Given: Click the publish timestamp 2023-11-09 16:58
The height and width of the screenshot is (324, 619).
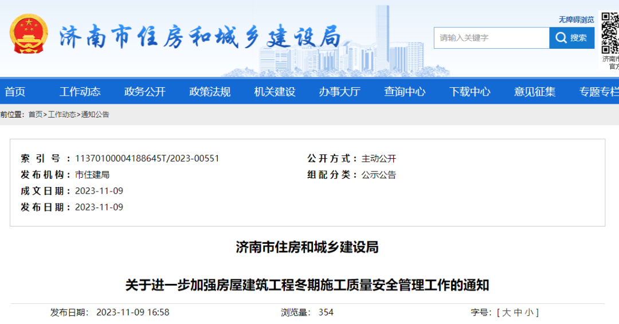Looking at the screenshot, I should tap(132, 313).
